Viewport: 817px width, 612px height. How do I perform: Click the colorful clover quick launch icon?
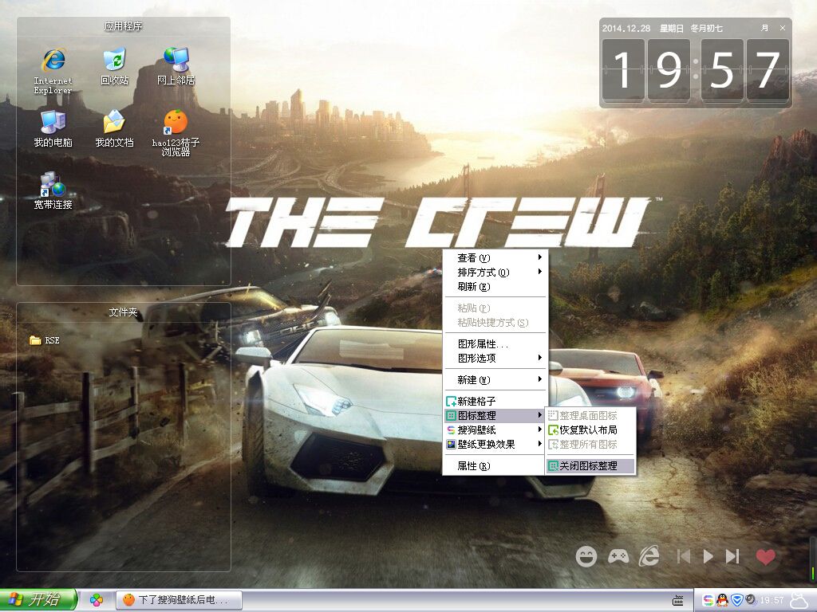click(x=97, y=600)
